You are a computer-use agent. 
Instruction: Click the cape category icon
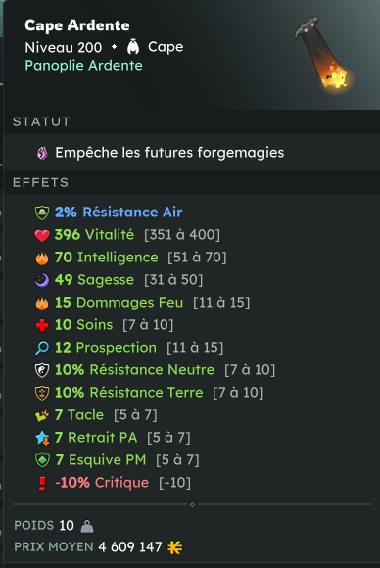point(133,47)
